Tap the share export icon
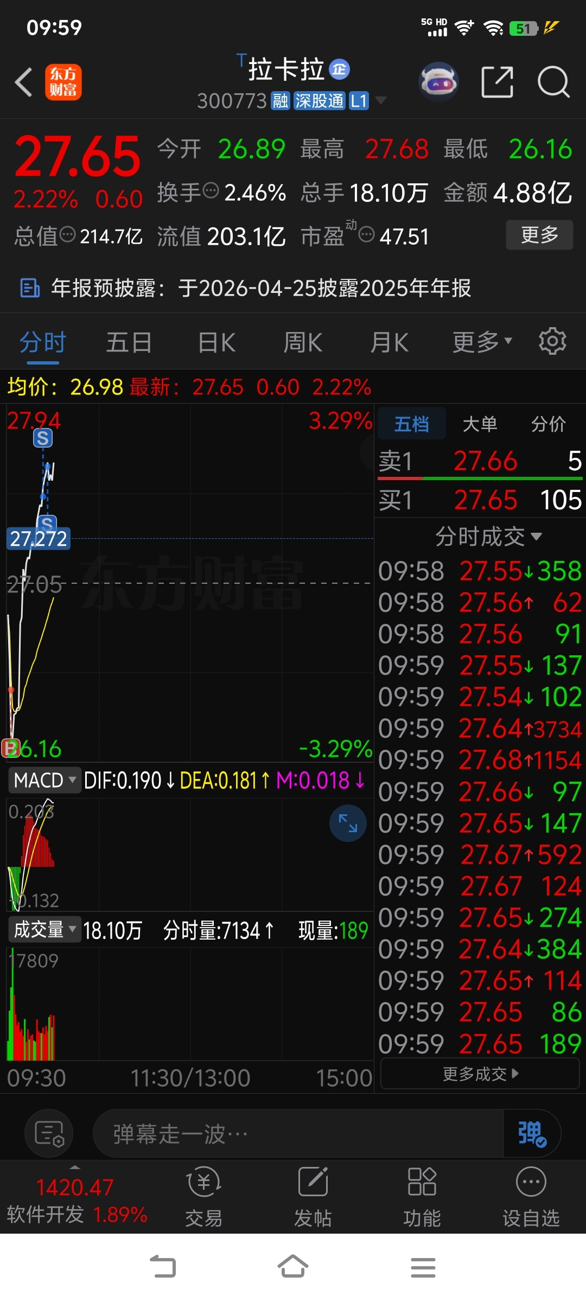 pos(497,82)
